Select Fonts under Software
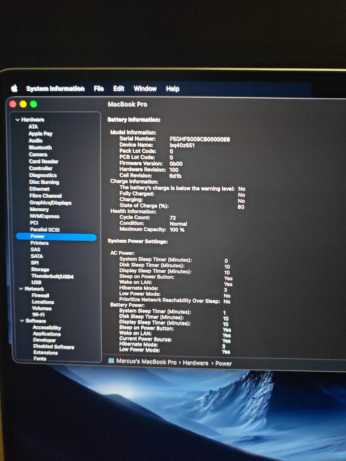 (40, 358)
